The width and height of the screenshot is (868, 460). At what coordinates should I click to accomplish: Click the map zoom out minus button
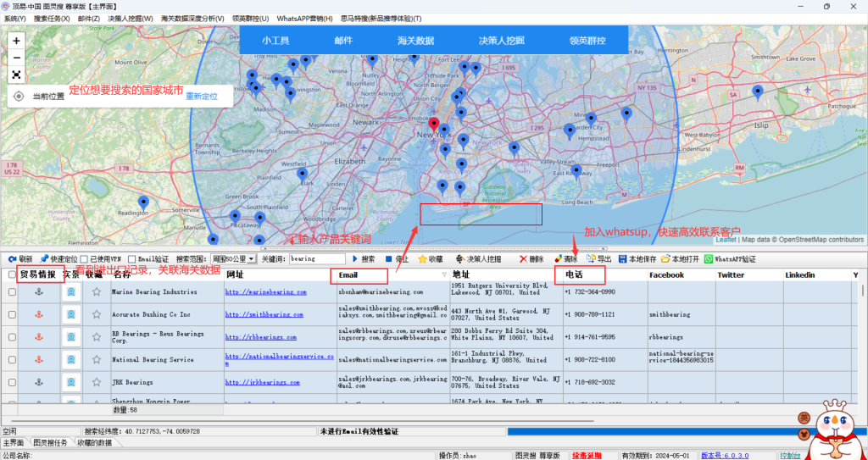(x=17, y=58)
